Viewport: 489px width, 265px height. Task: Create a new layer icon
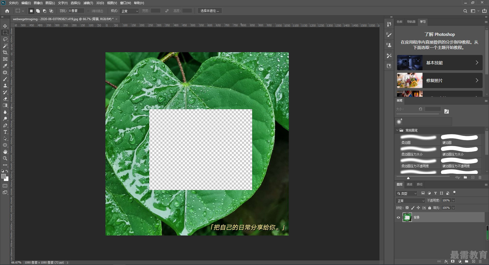tap(473, 261)
